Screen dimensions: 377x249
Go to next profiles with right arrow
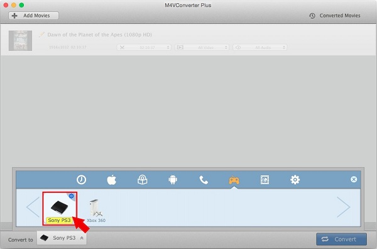344,207
